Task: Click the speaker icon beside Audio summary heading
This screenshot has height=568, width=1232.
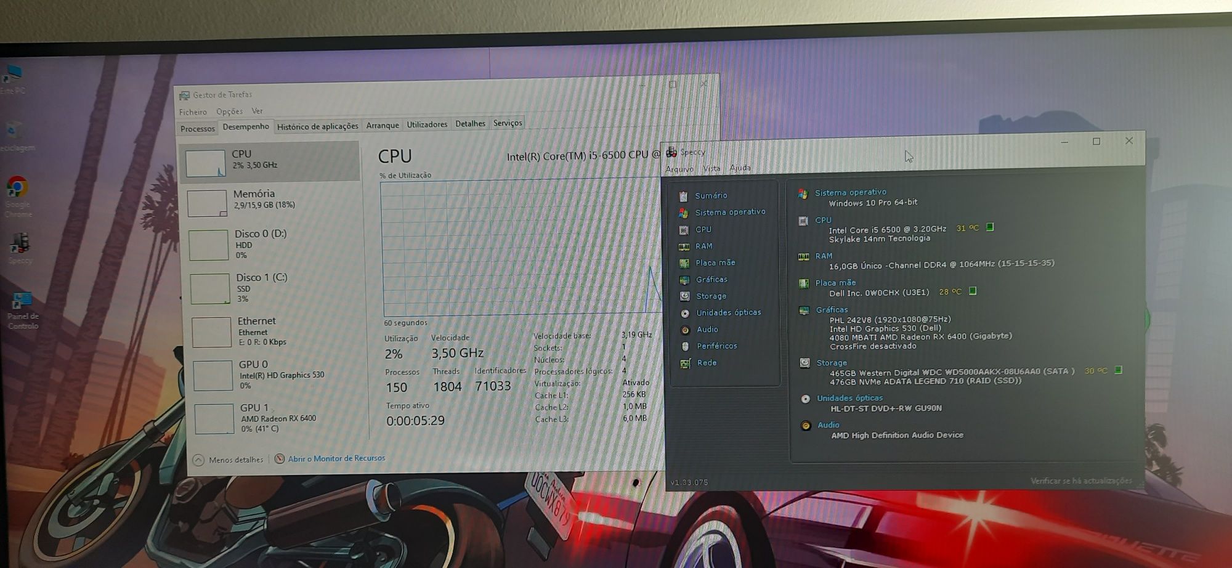Action: [x=806, y=426]
